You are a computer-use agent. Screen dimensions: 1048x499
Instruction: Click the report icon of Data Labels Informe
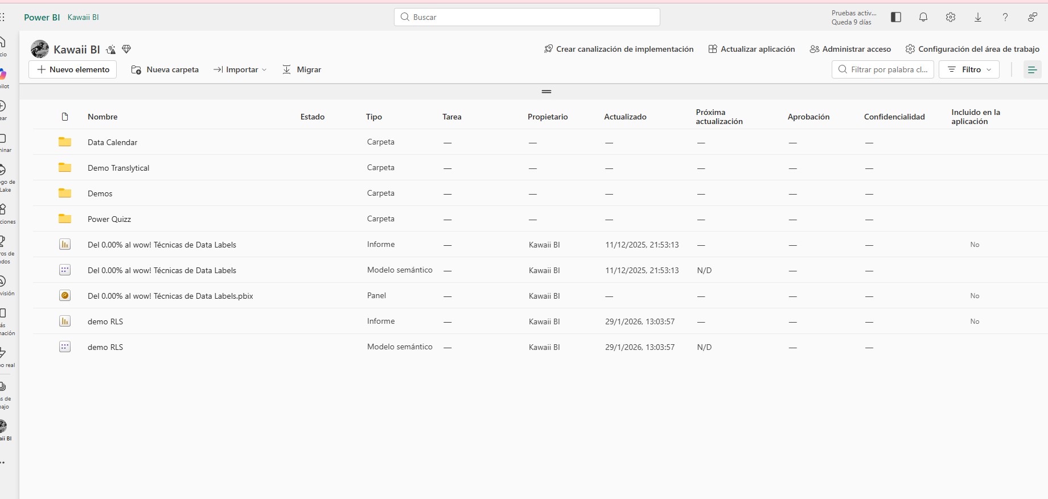pyautogui.click(x=65, y=244)
